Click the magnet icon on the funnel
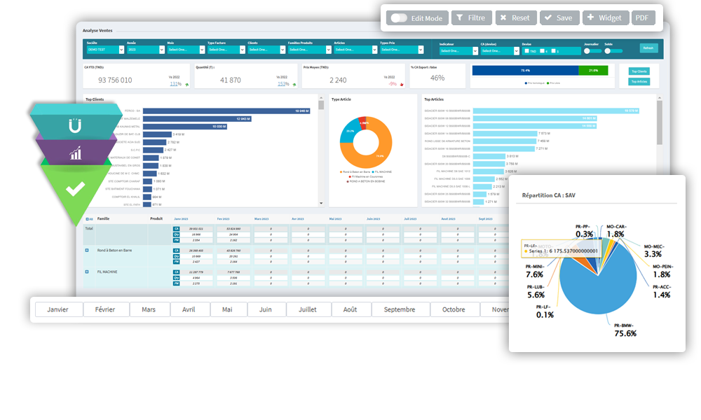Screen dimensions: 701x420 pos(75,127)
